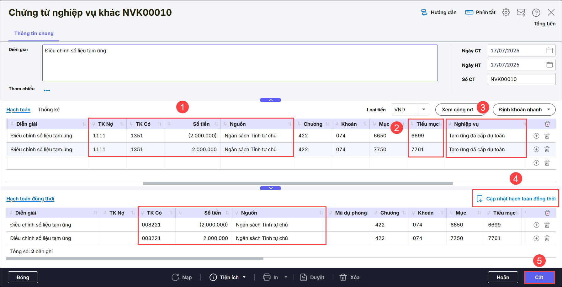Screen dimensions: 562x287
Task: Open calendar picker for Ngày HT
Action: pos(549,65)
